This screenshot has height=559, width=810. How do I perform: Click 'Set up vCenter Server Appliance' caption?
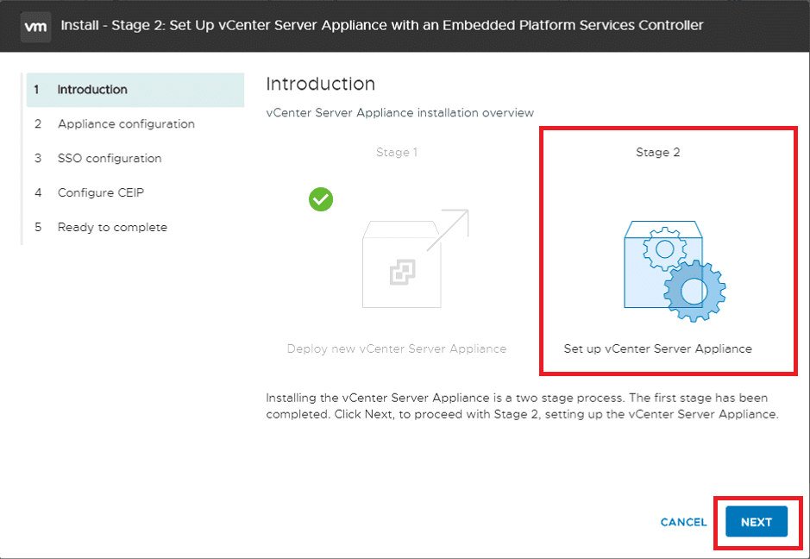[x=657, y=349]
